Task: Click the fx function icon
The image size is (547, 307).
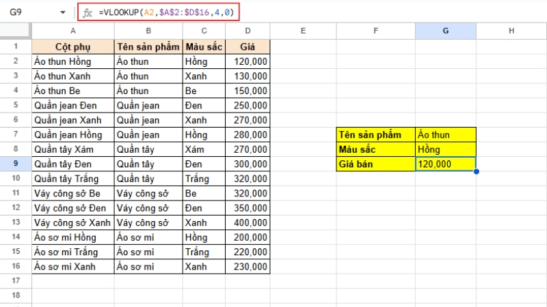Action: [x=87, y=12]
